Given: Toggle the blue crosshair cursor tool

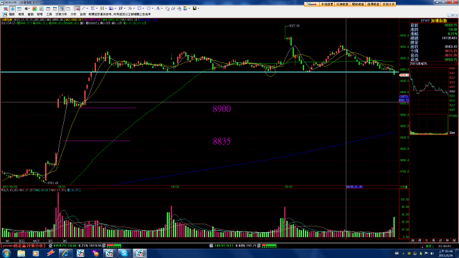Looking at the screenshot, I should point(13,9).
